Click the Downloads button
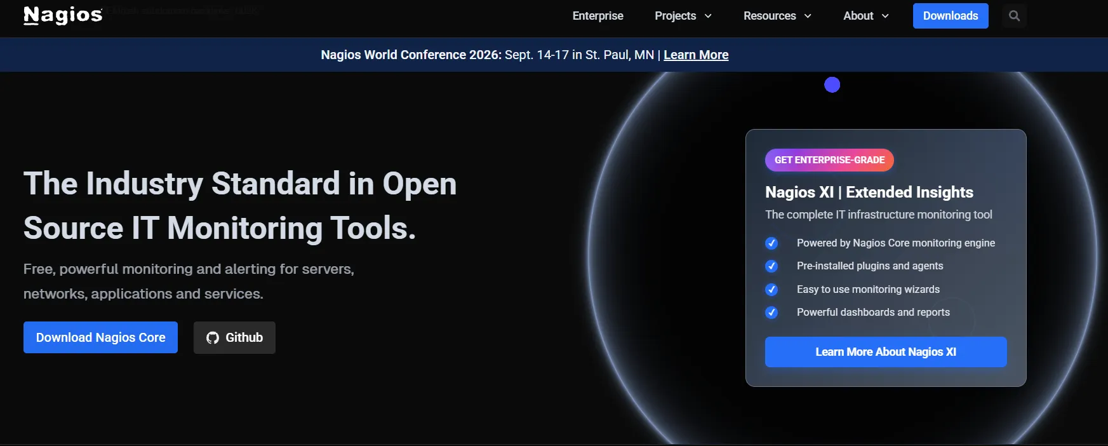 pos(951,16)
